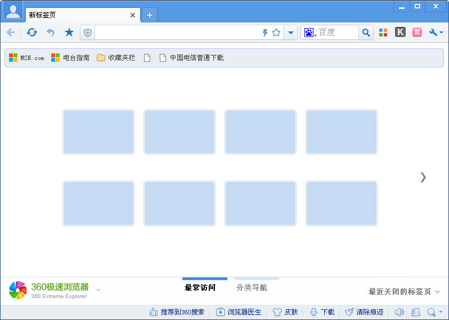Click the 清除痕迹 button in status bar
This screenshot has height=320, width=449.
[x=364, y=312]
